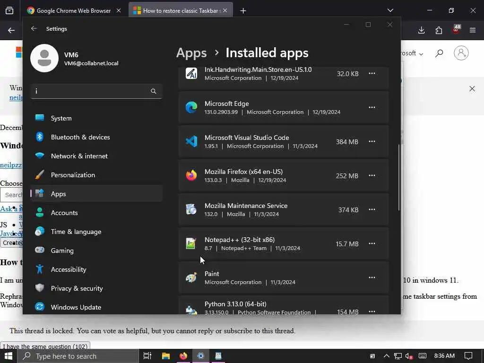Screen dimensions: 484x363
Task: Open Accessibility settings
Action: [96, 269]
